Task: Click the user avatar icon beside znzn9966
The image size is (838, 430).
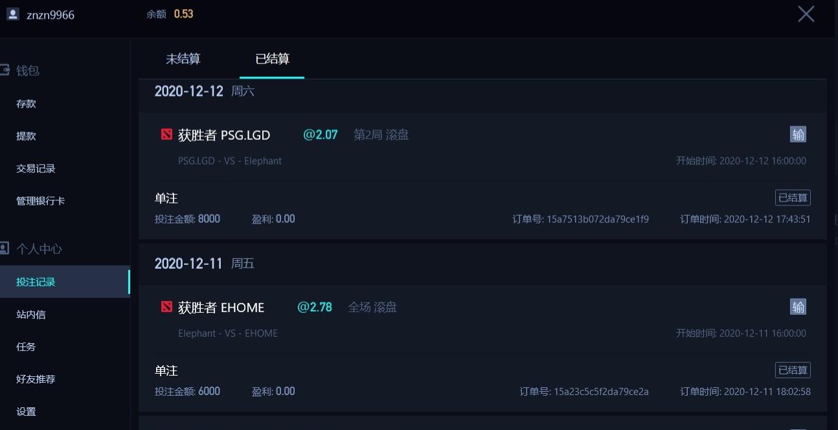Action: [12, 14]
